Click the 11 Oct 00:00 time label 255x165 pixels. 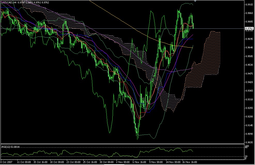click(24, 162)
